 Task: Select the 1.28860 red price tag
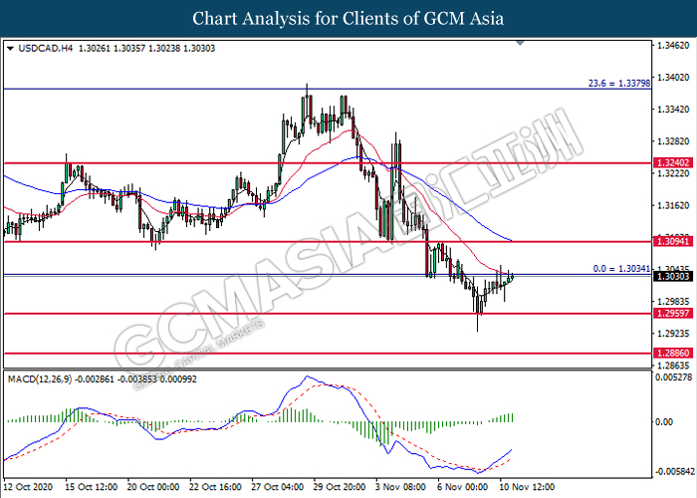click(x=670, y=354)
